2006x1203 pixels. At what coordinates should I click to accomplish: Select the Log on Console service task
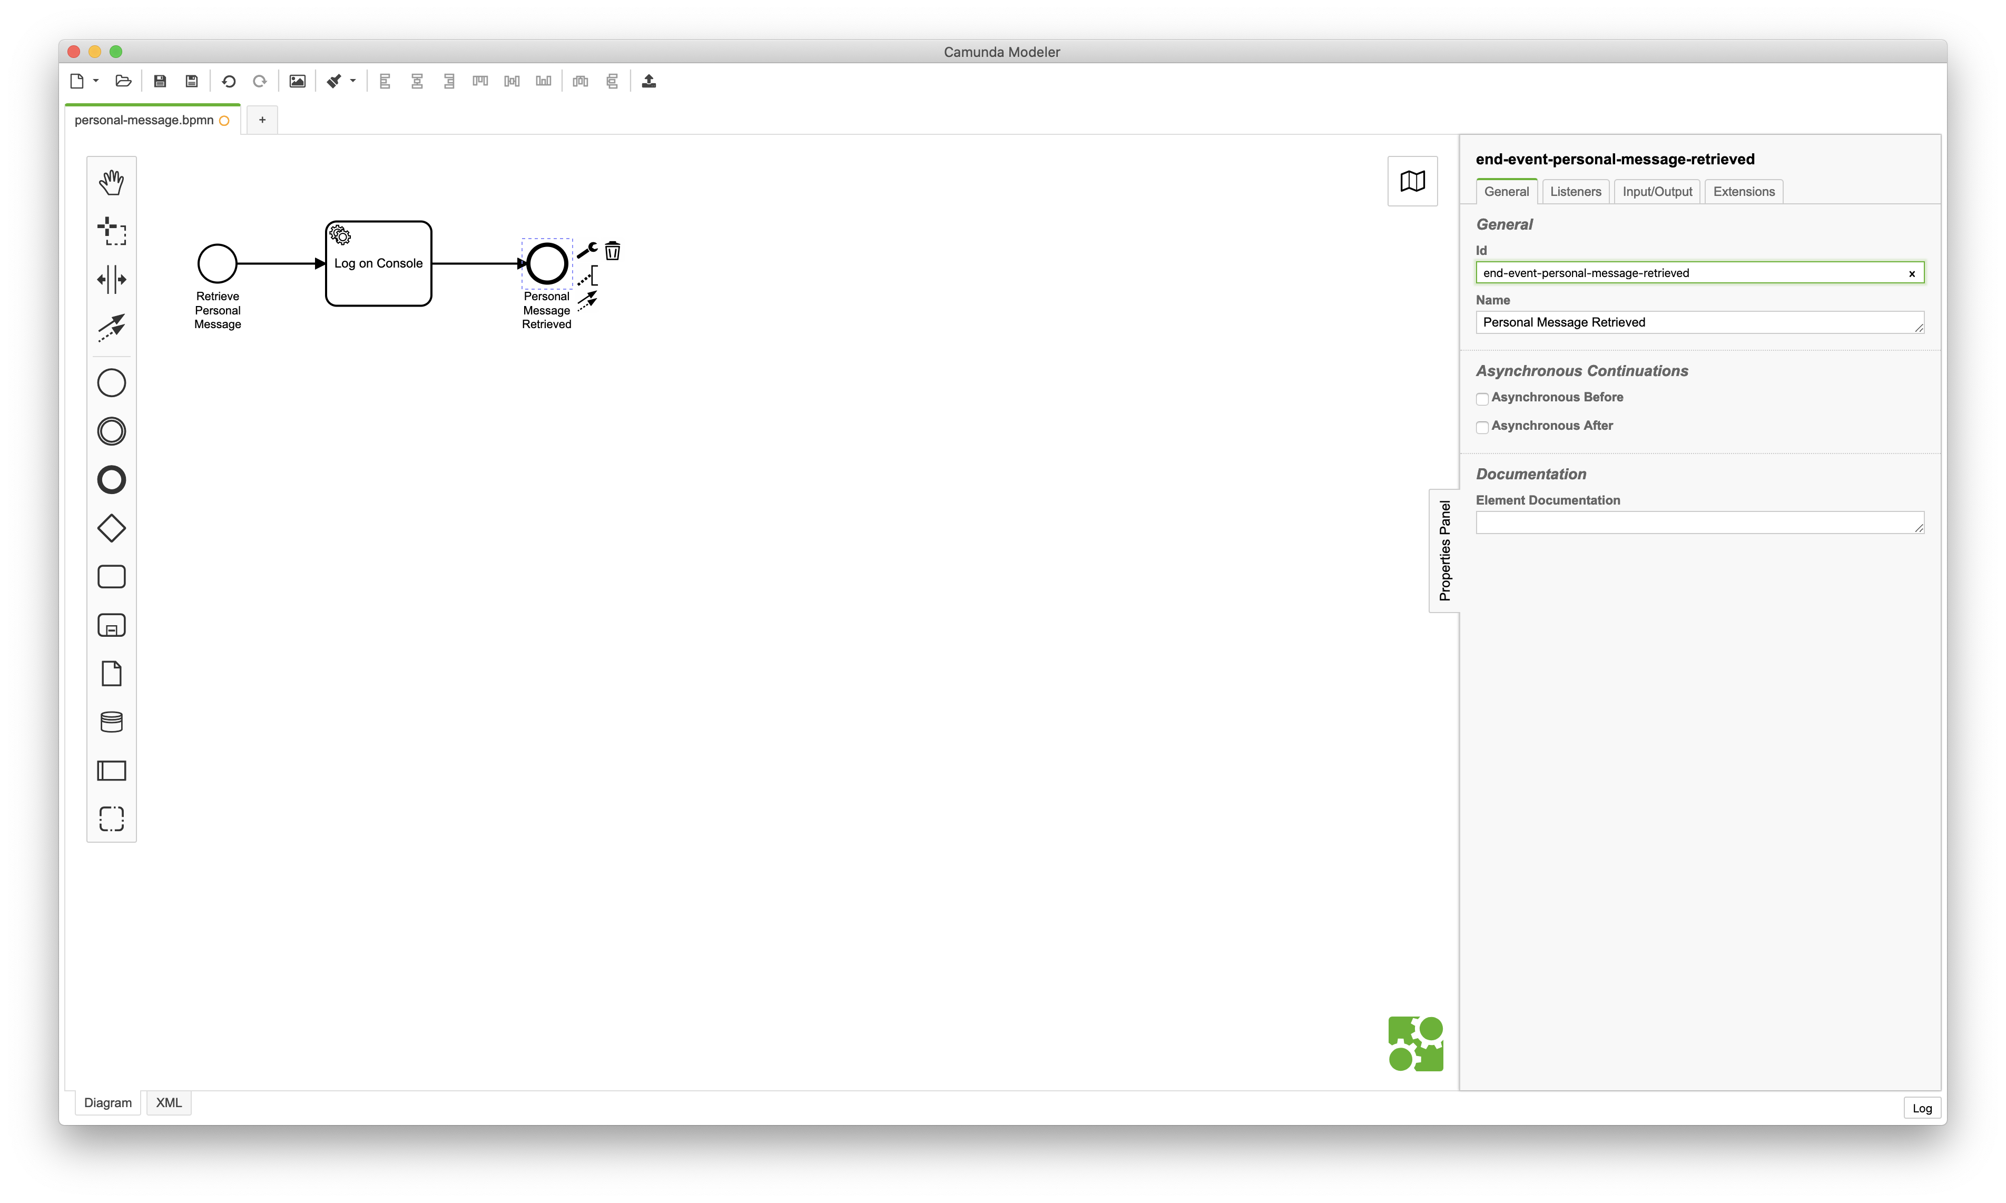click(379, 263)
